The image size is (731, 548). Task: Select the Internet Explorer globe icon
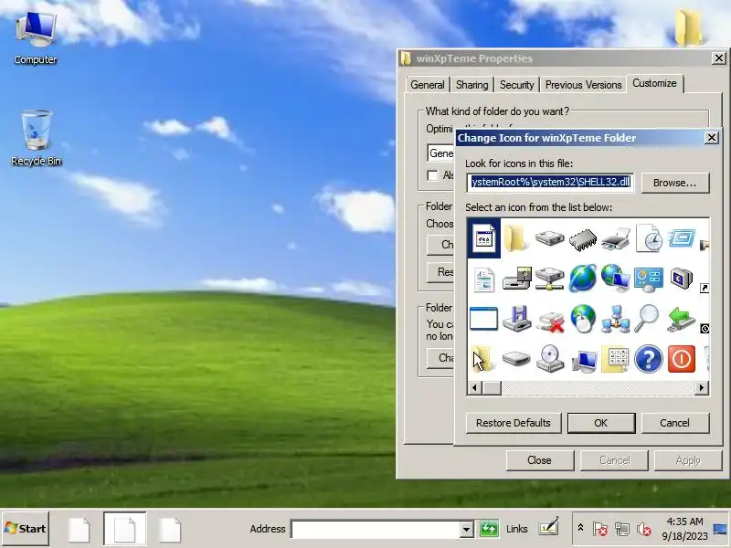pyautogui.click(x=582, y=279)
